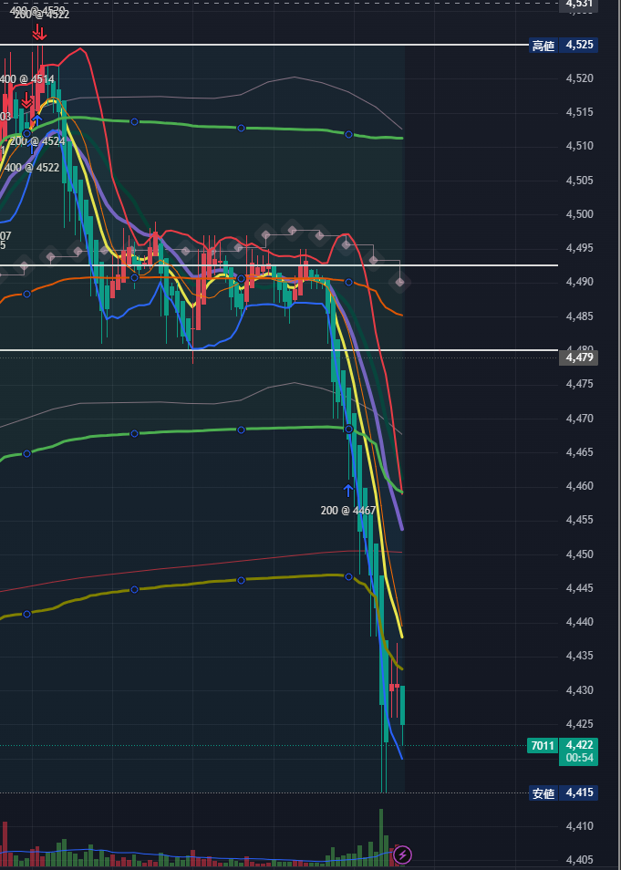
Task: Click the 安値 low-price label
Action: coord(543,793)
